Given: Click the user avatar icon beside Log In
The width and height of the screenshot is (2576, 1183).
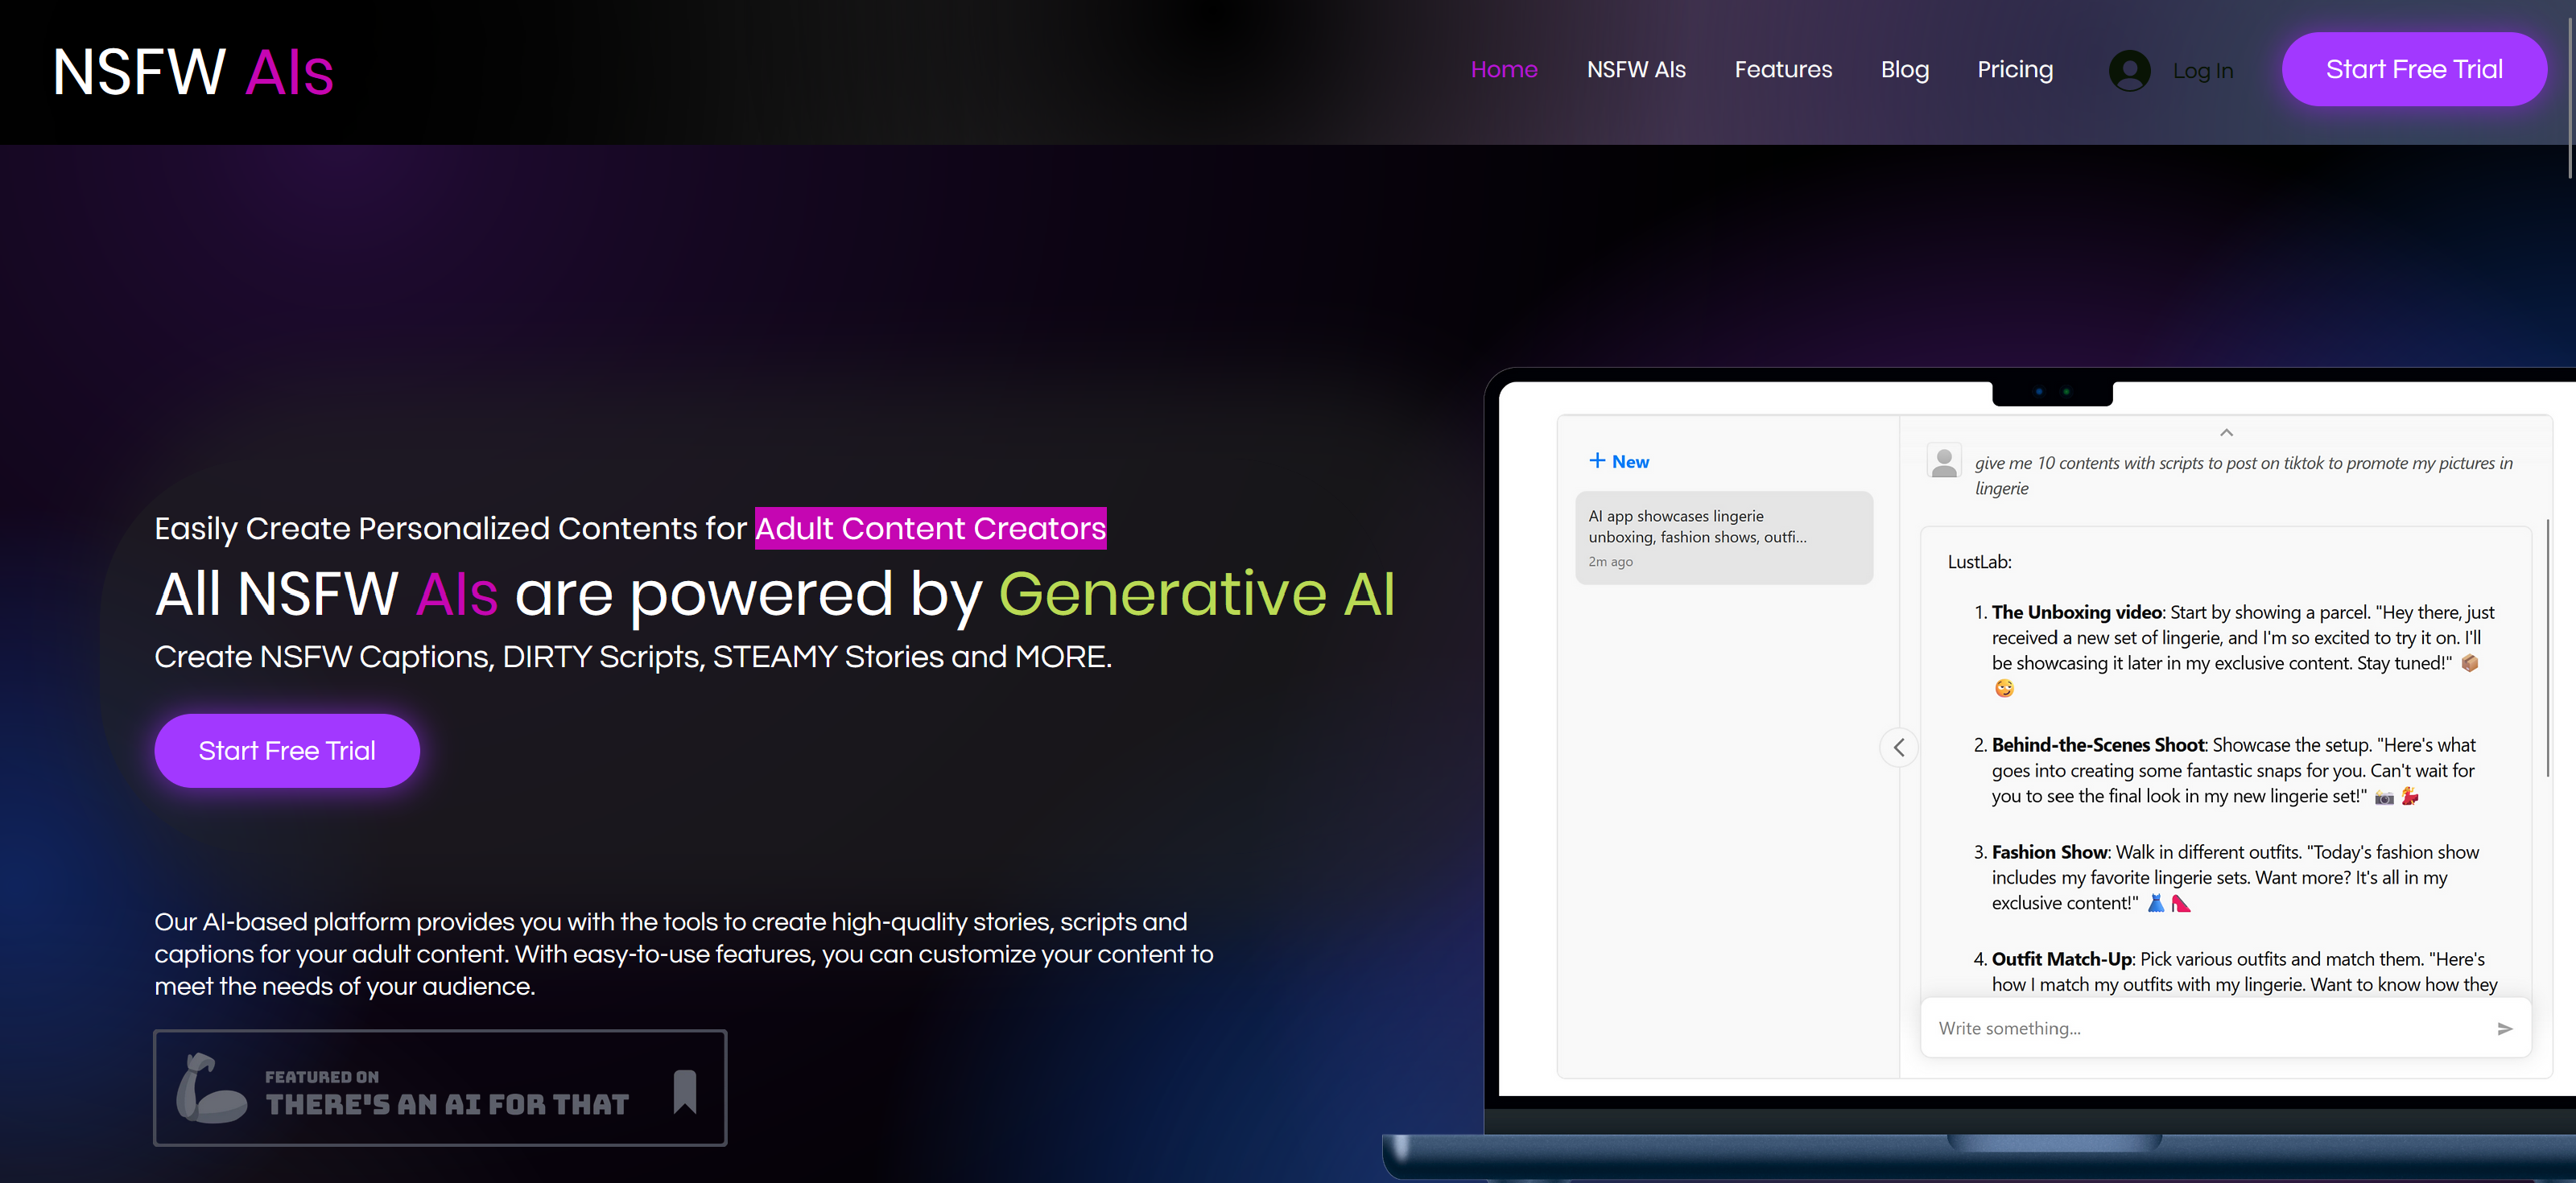Looking at the screenshot, I should coord(2129,71).
